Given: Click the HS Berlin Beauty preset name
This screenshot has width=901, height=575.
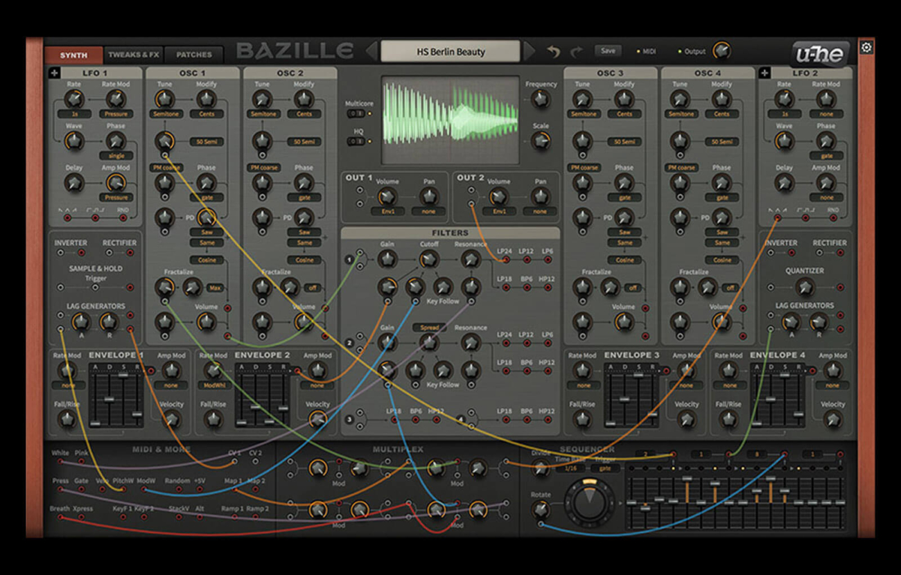Looking at the screenshot, I should tap(450, 51).
